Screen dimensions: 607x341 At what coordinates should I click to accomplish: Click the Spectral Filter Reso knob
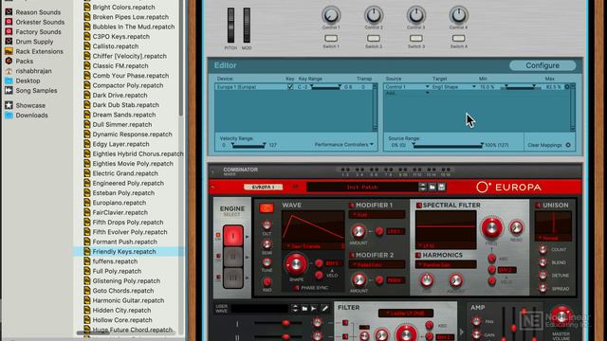tap(516, 227)
